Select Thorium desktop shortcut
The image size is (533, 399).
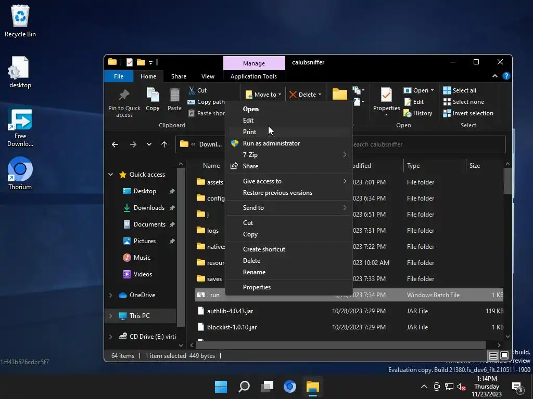click(20, 174)
